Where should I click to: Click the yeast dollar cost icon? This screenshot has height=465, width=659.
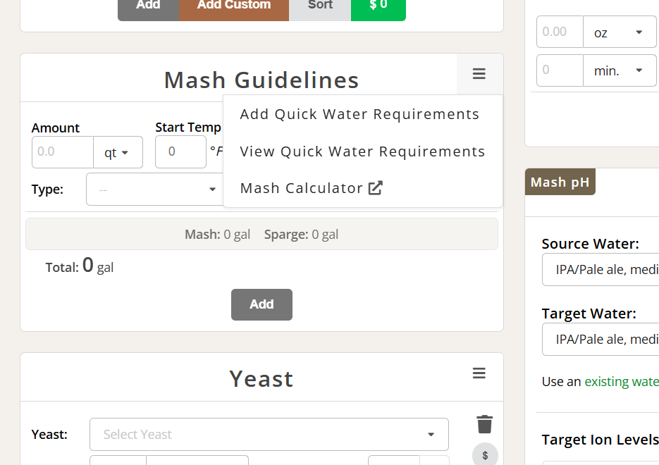click(485, 455)
